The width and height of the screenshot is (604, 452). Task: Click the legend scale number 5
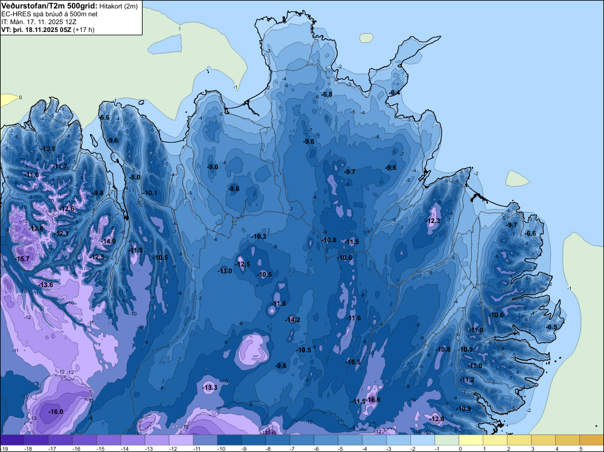[581, 449]
